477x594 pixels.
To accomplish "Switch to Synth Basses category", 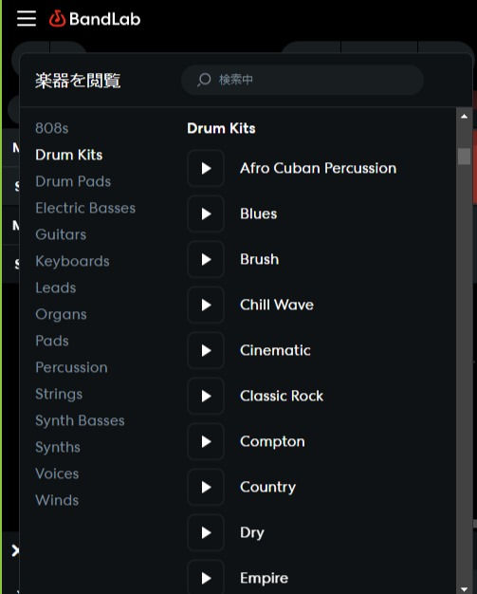I will [80, 420].
